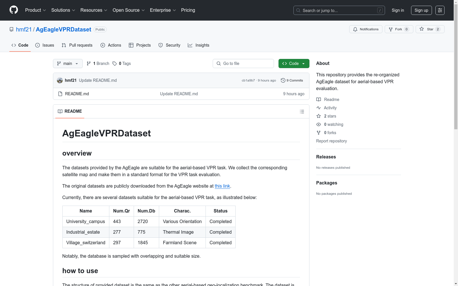458x286 pixels.
Task: Click the bell icon in Notifications button
Action: [x=355, y=29]
